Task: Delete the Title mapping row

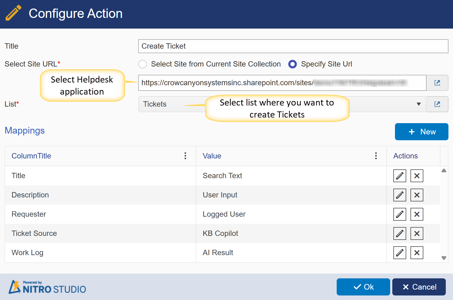Action: [417, 176]
